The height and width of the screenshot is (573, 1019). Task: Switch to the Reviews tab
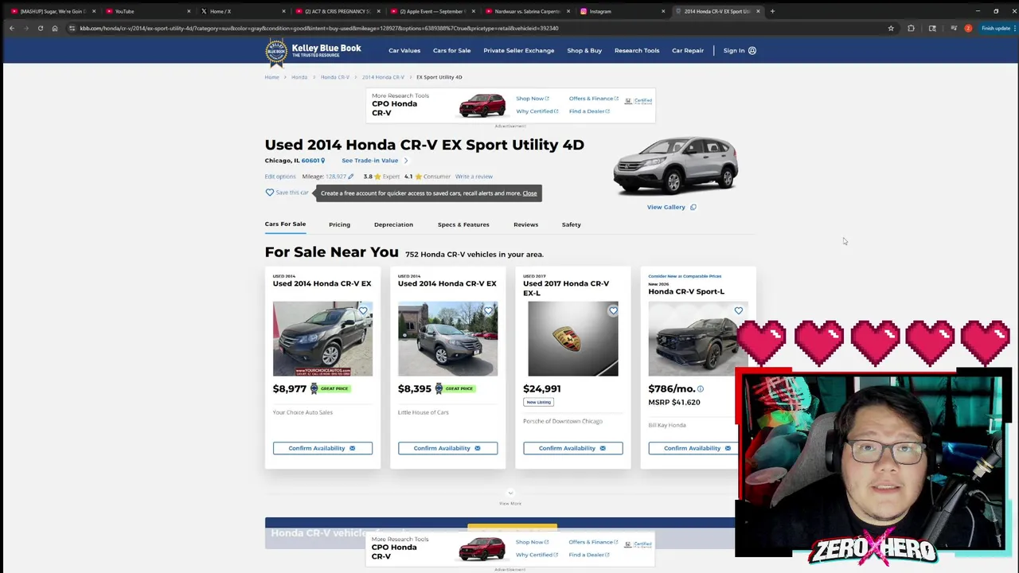point(525,224)
